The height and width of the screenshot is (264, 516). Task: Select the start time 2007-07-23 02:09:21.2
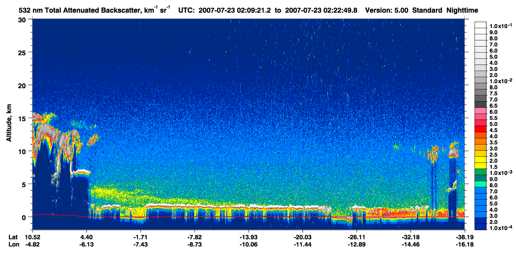(234, 10)
